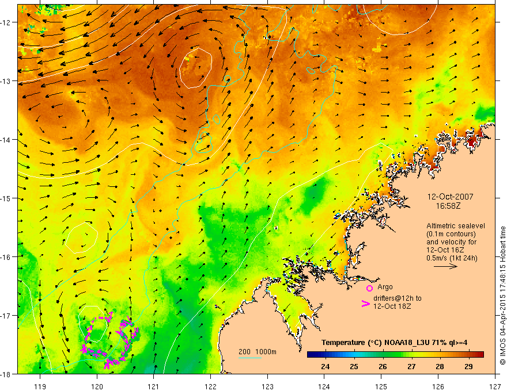Click the '-18' latitude axis label
Image resolution: width=507 pixels, height=391 pixels.
(6, 374)
